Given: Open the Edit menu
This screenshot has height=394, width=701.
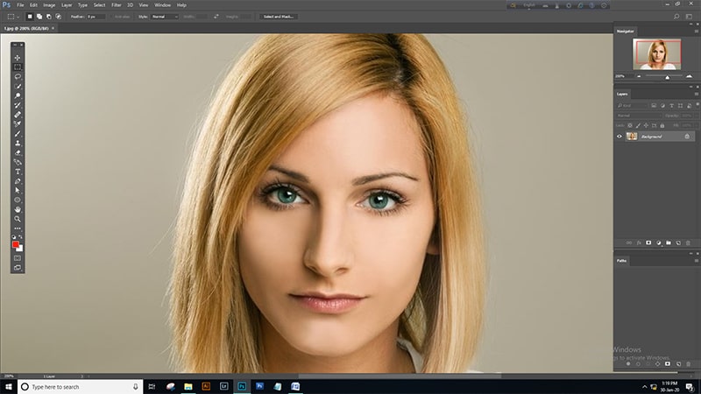Looking at the screenshot, I should (33, 5).
